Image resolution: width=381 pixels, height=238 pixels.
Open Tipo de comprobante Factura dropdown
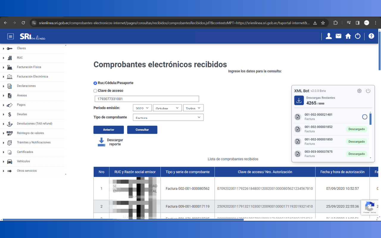click(168, 117)
